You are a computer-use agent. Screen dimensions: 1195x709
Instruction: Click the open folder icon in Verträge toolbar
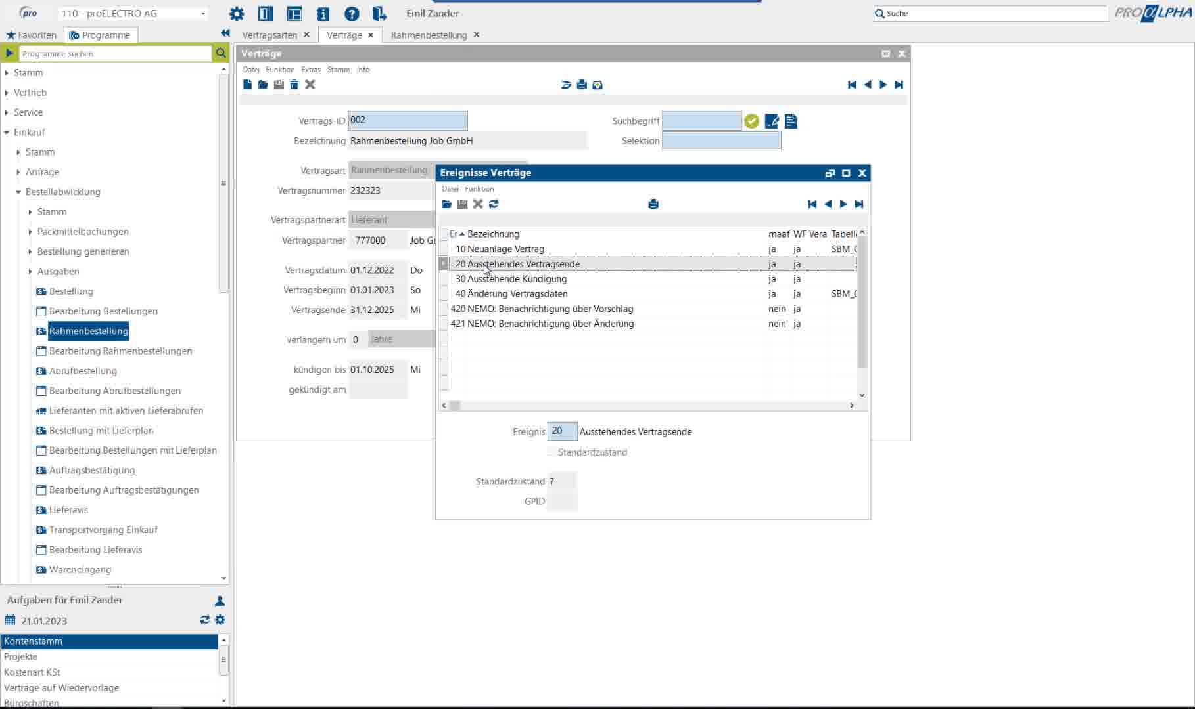coord(263,85)
